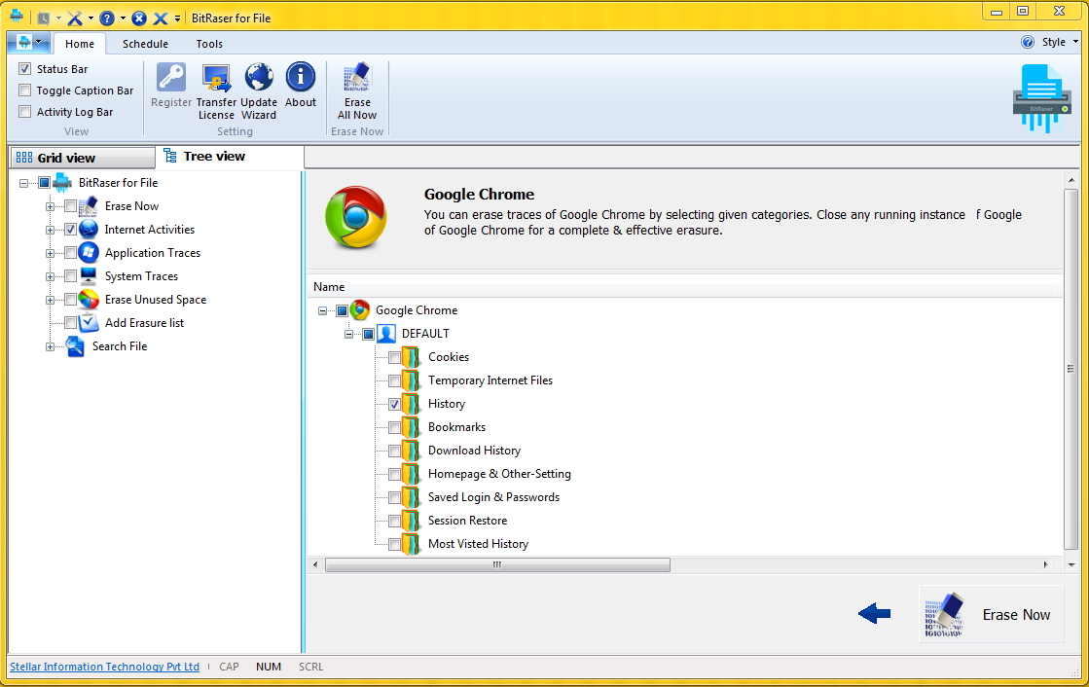Click the Internet Activities globe icon

pyautogui.click(x=89, y=230)
